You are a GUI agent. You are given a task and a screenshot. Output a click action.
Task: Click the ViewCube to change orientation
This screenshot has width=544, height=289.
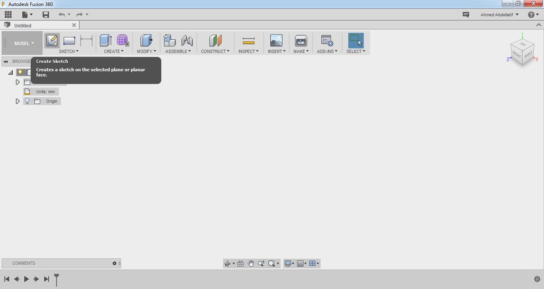522,52
